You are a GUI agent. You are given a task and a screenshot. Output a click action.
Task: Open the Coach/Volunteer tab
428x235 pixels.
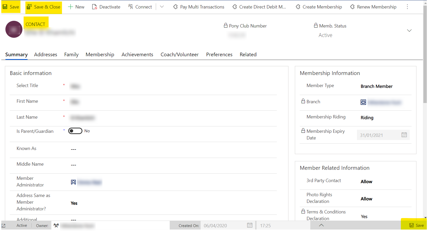point(179,54)
